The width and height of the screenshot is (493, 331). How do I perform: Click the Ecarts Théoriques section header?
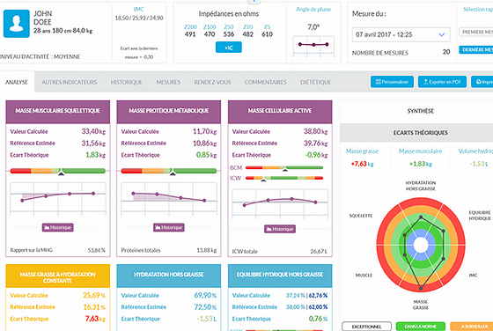coord(421,133)
